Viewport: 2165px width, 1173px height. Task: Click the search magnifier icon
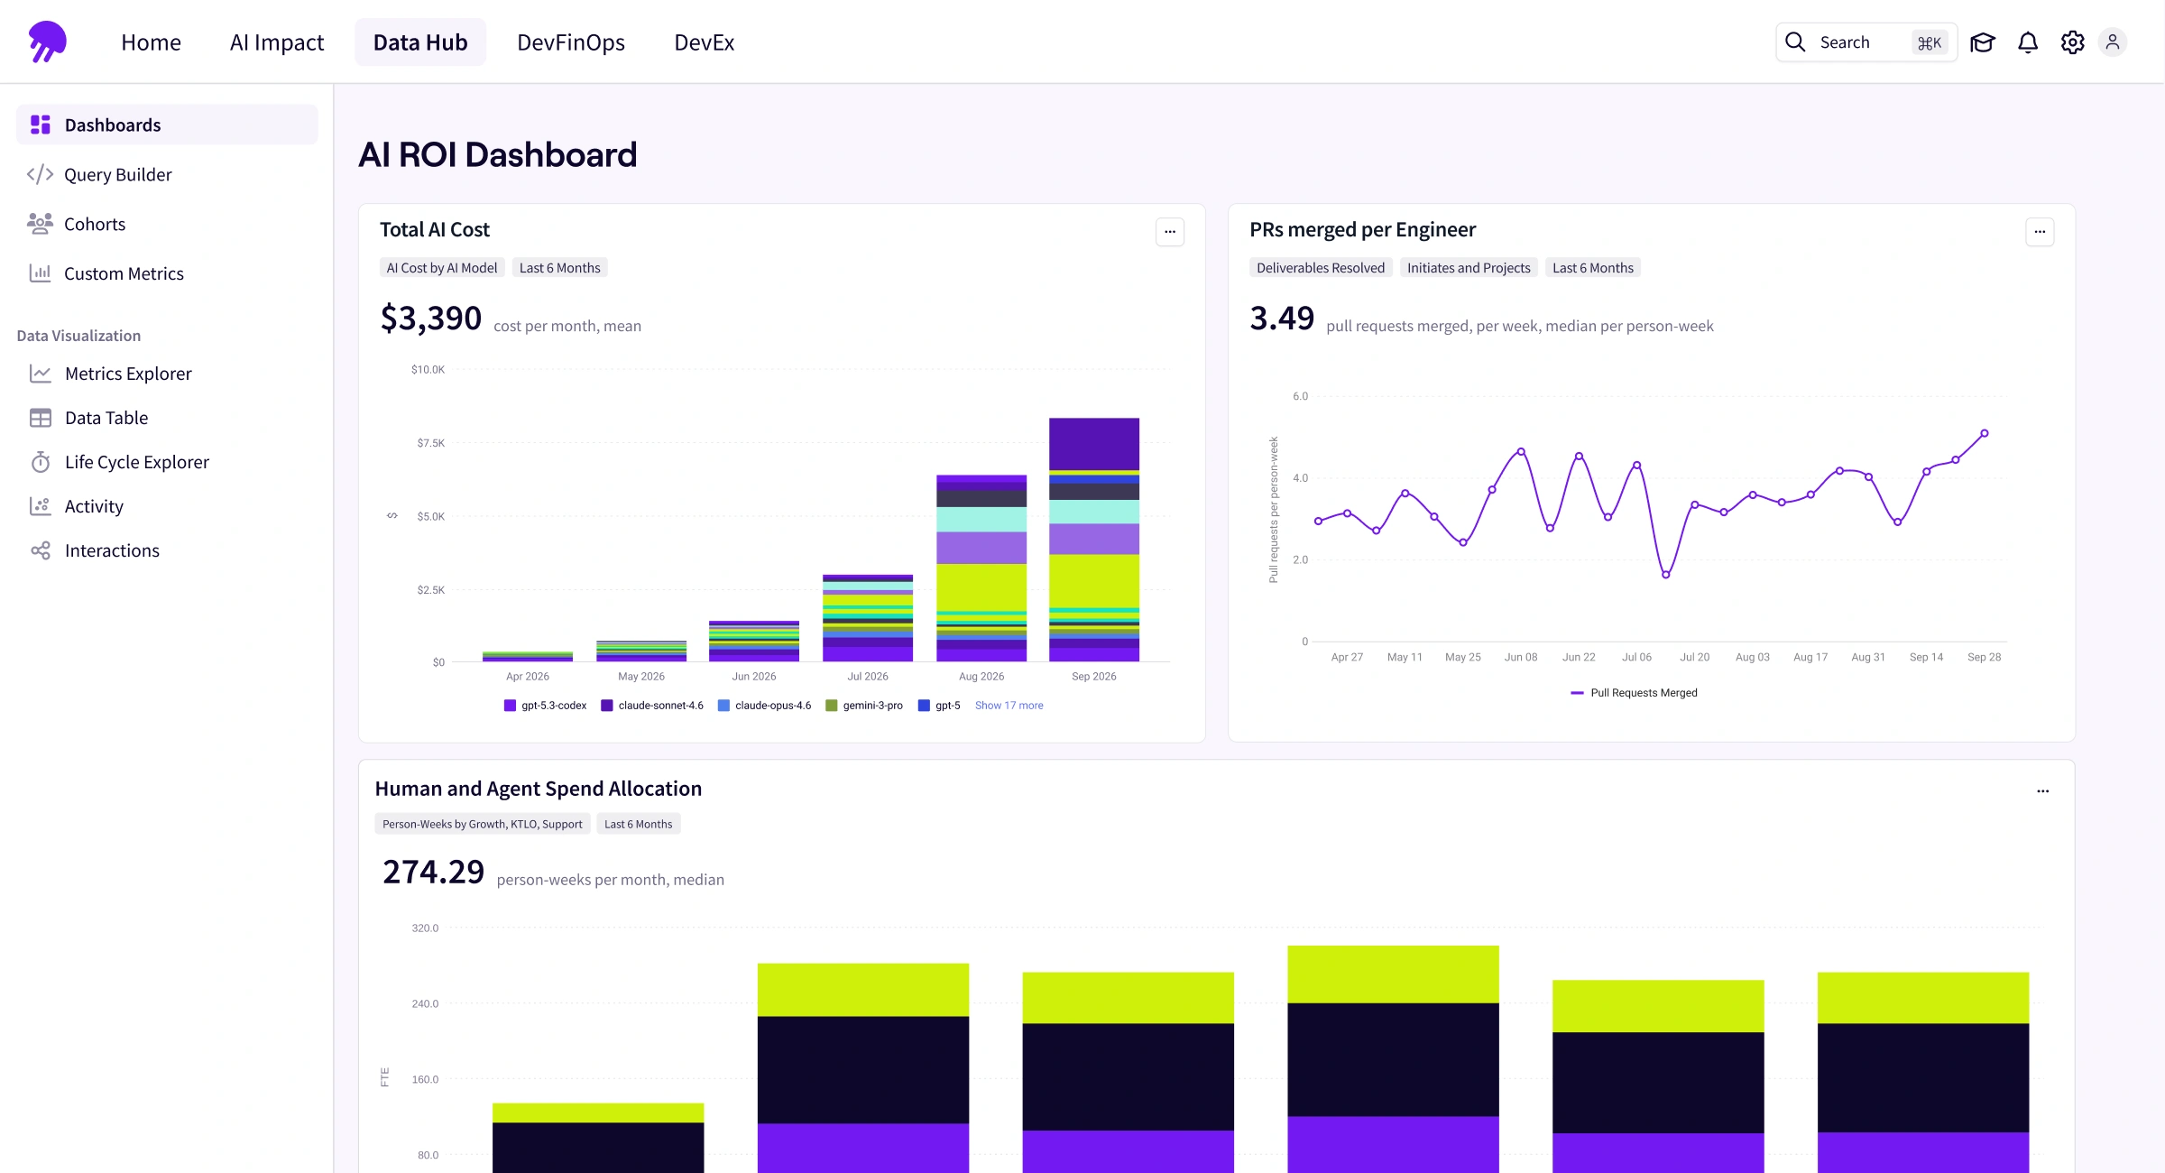1795,42
